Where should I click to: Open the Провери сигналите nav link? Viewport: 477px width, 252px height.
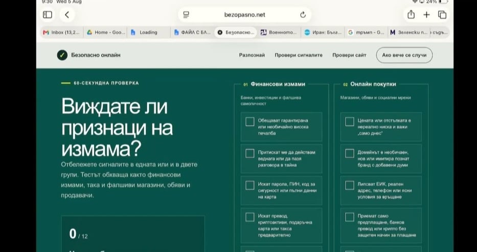(299, 55)
